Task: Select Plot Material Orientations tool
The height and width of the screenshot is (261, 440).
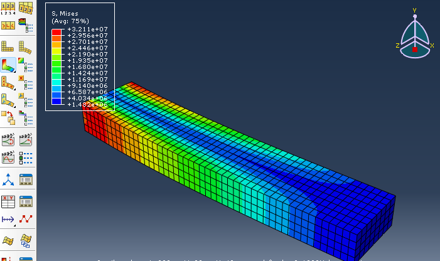Action: [x=8, y=100]
